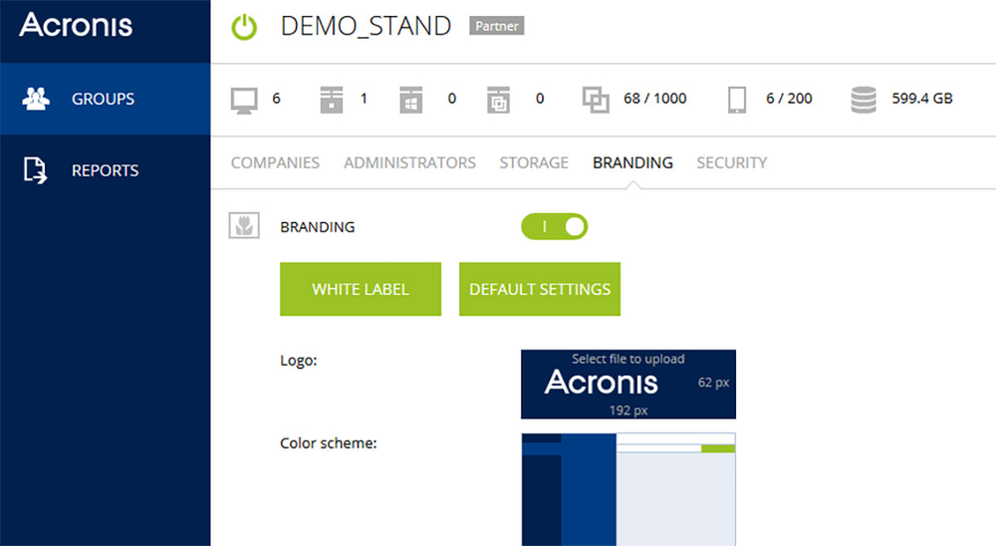Click the Partner badge
Screen dimensions: 996x546
pos(497,26)
